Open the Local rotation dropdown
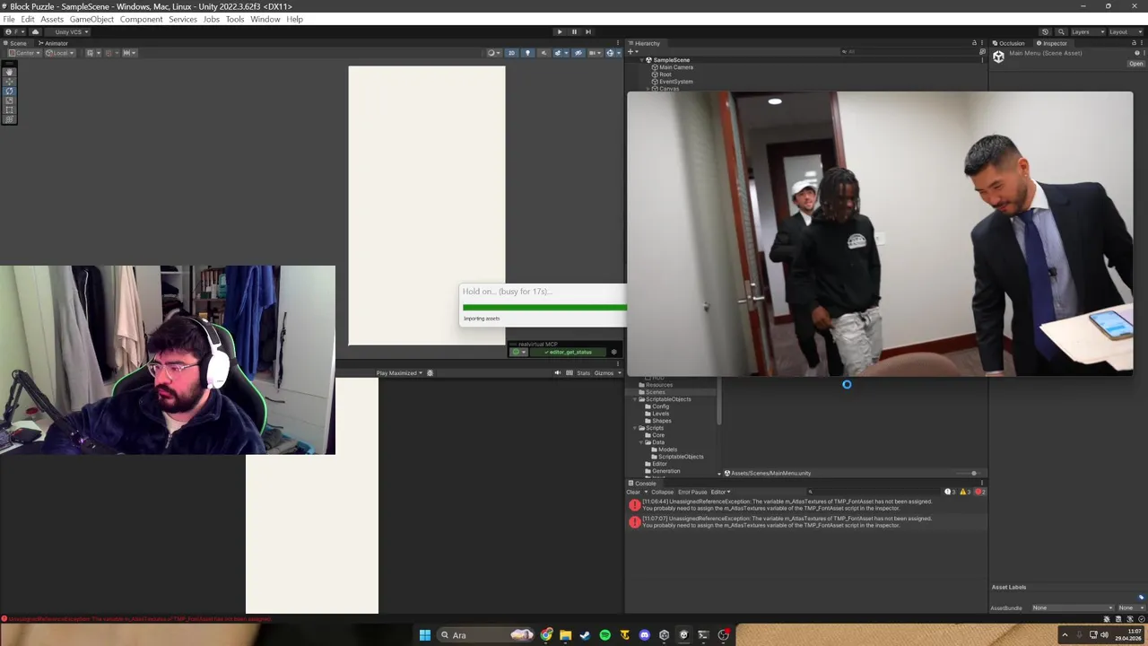The image size is (1148, 646). tap(60, 53)
